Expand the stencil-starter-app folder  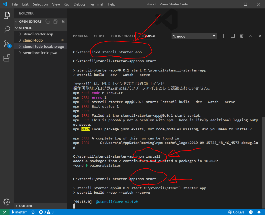38,34
